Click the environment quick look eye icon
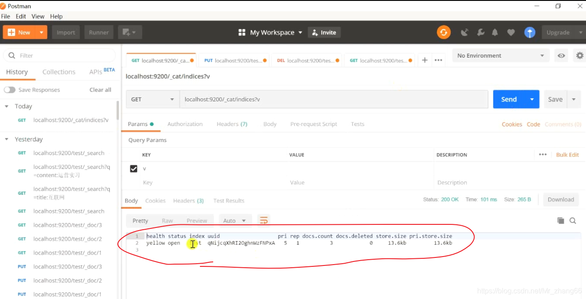This screenshot has width=586, height=299. (x=561, y=56)
